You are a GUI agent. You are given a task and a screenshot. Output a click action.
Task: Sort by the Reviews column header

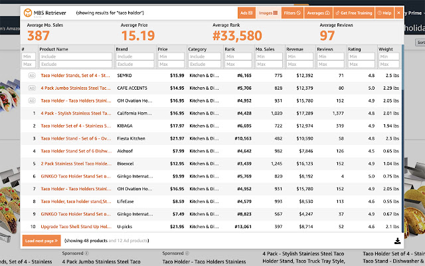(325, 49)
